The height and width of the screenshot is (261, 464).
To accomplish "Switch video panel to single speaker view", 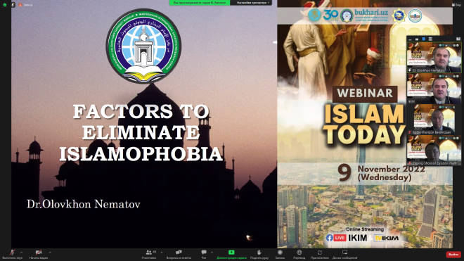I will (417, 39).
